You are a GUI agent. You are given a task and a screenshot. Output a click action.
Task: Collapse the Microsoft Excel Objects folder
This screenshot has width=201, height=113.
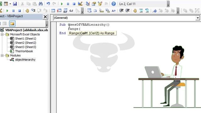pyautogui.click(x=2, y=34)
